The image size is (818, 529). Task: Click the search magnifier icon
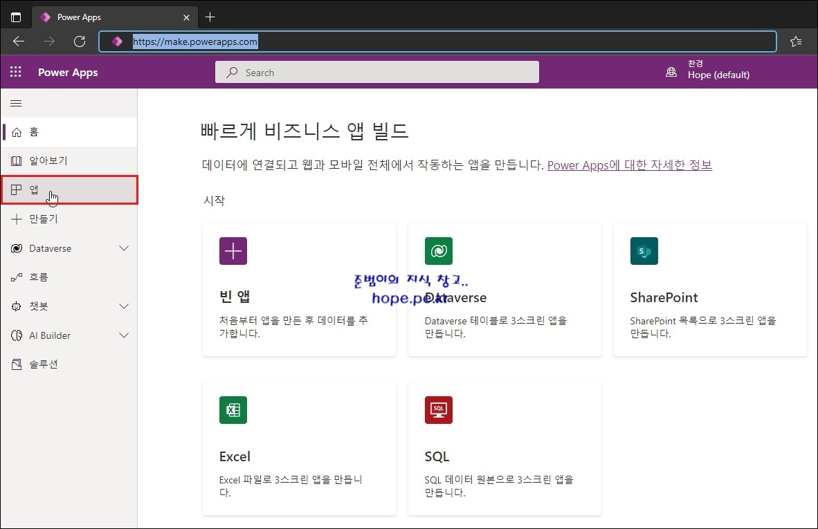click(232, 73)
